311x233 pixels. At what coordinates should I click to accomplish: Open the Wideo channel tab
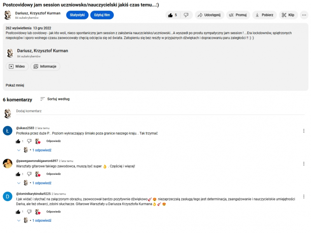pos(17,66)
